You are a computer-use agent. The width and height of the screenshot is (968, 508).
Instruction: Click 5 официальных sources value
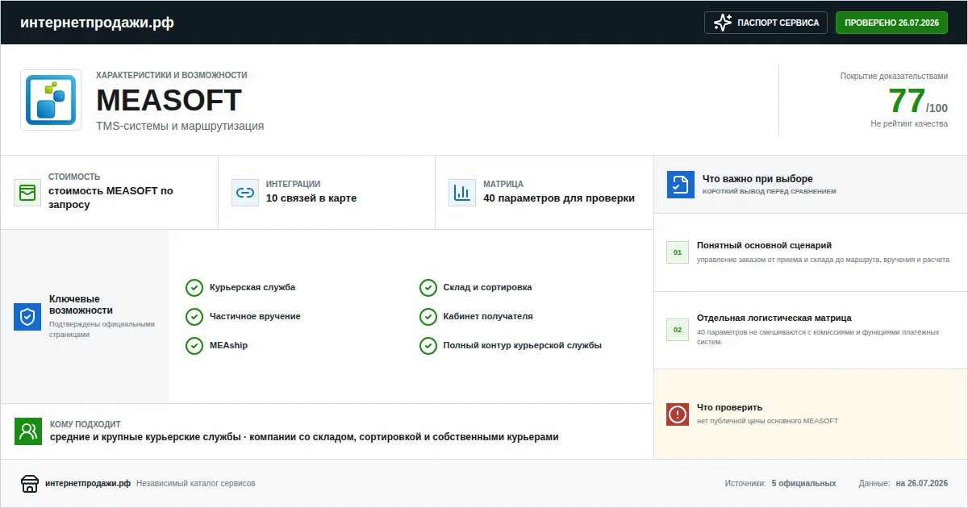803,484
